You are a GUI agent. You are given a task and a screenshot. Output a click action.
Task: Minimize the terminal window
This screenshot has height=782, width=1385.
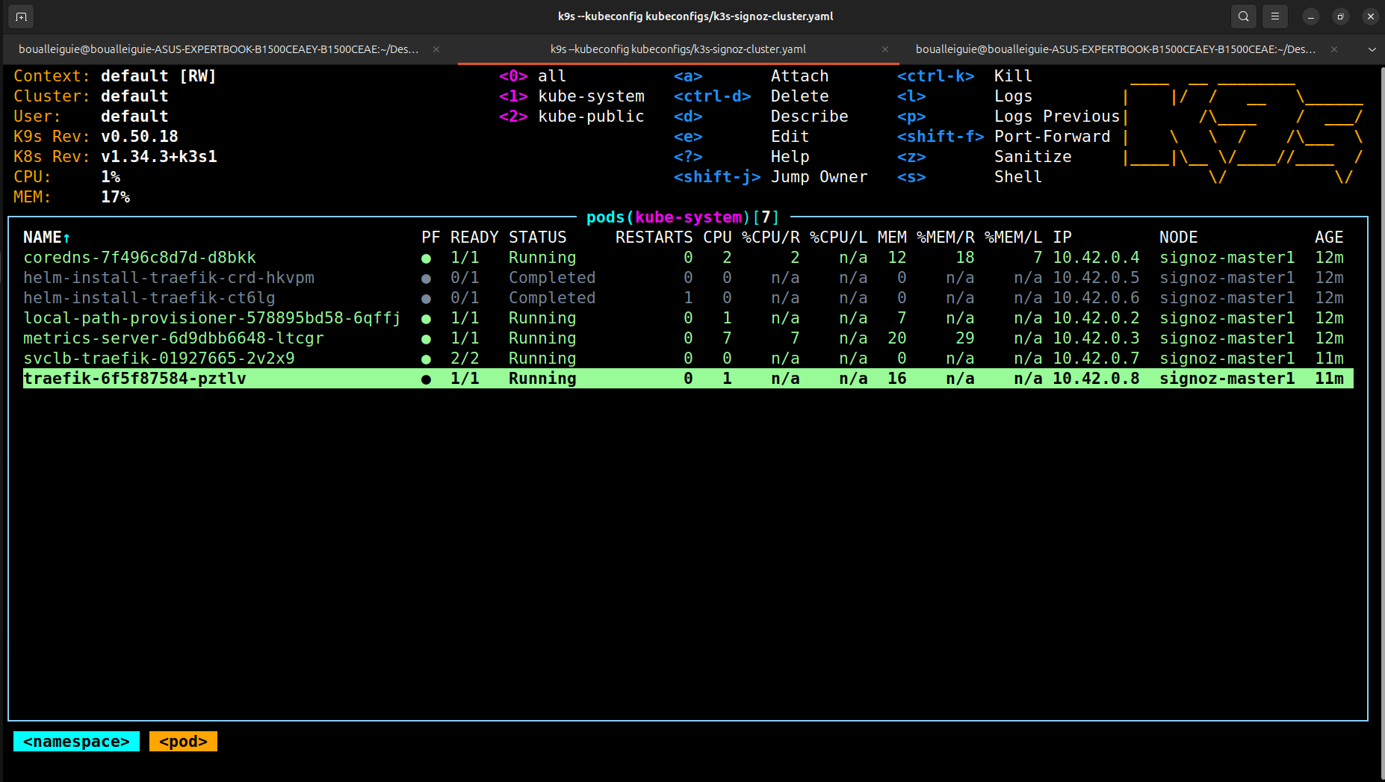(1311, 16)
